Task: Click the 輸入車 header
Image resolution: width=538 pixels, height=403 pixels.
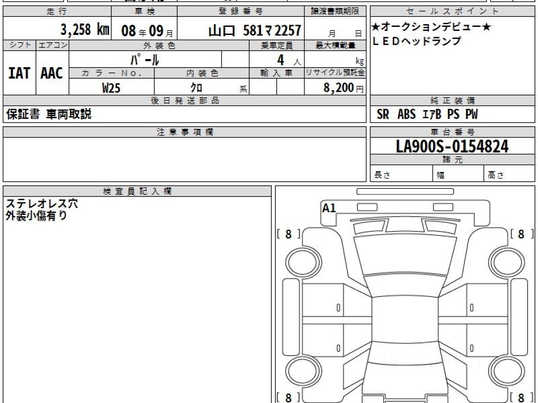Action: (x=277, y=73)
